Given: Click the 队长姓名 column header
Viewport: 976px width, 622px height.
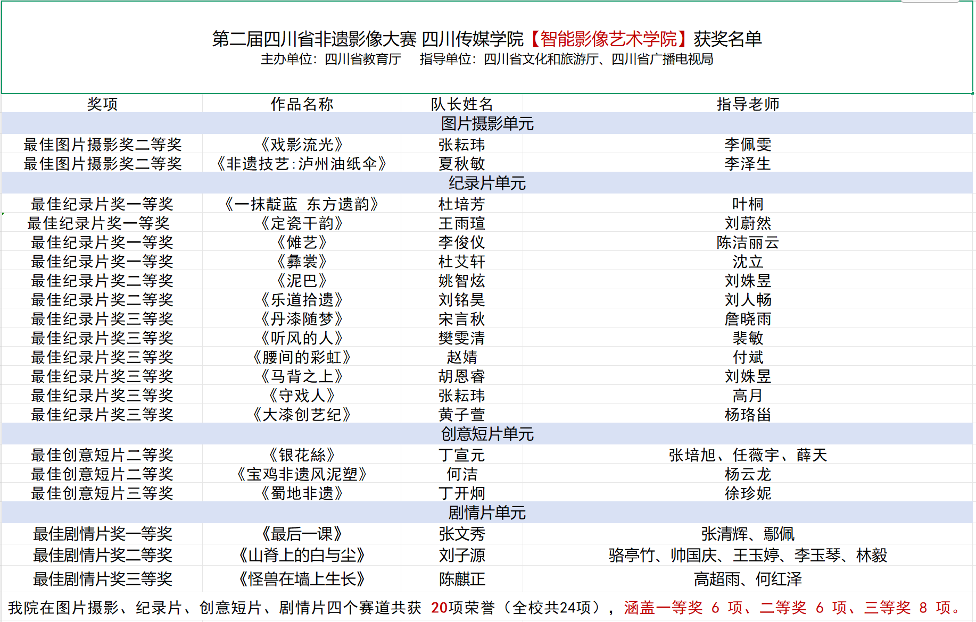Looking at the screenshot, I should coord(461,104).
